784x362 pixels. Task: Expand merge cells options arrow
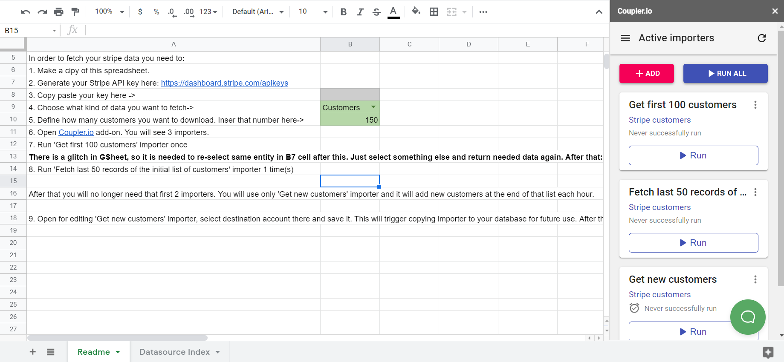pos(465,12)
